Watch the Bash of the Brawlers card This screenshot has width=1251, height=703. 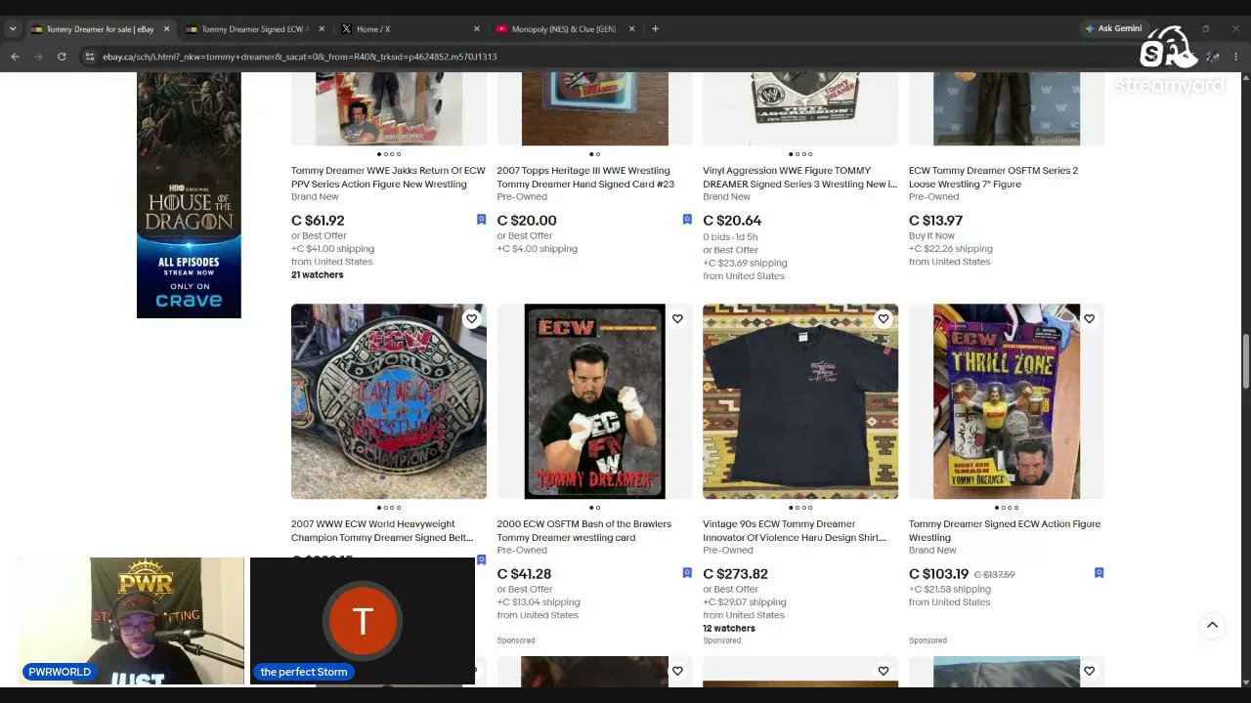pyautogui.click(x=677, y=319)
